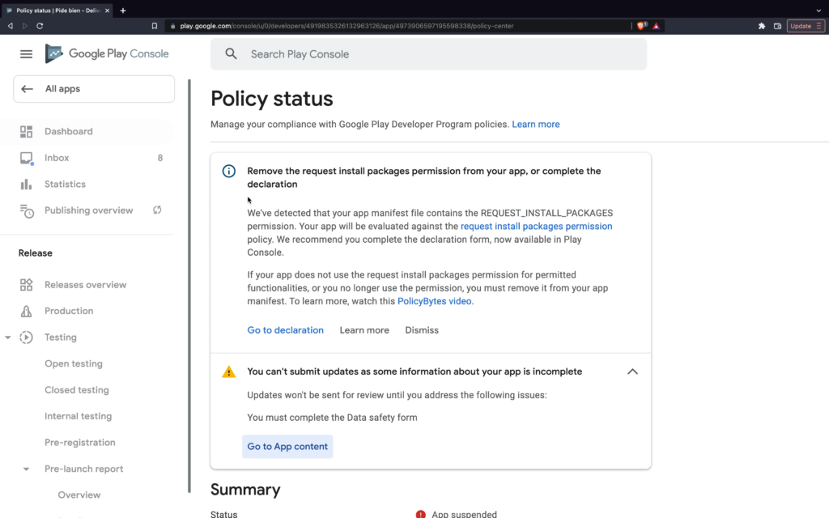
Task: Click the Go to App content button
Action: (x=287, y=447)
